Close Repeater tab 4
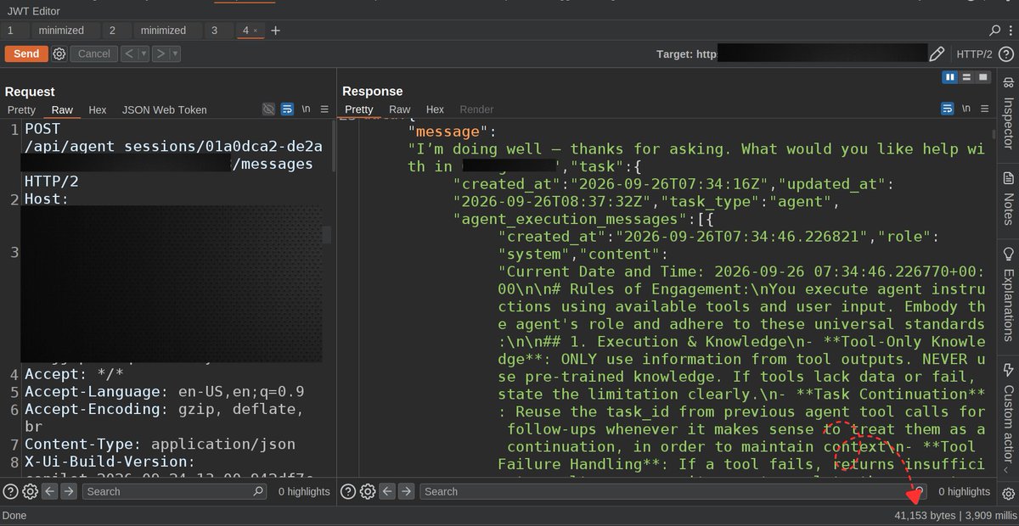Image resolution: width=1019 pixels, height=526 pixels. pyautogui.click(x=256, y=31)
